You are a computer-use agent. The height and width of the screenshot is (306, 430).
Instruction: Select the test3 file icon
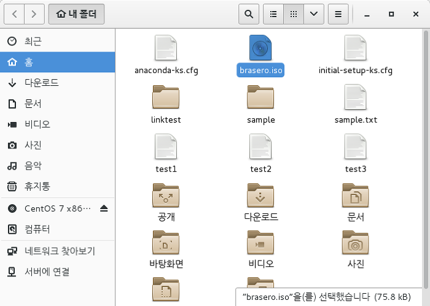point(356,147)
